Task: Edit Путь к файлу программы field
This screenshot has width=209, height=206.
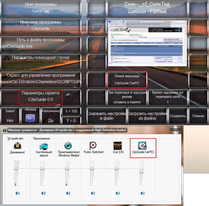Action: (41, 44)
